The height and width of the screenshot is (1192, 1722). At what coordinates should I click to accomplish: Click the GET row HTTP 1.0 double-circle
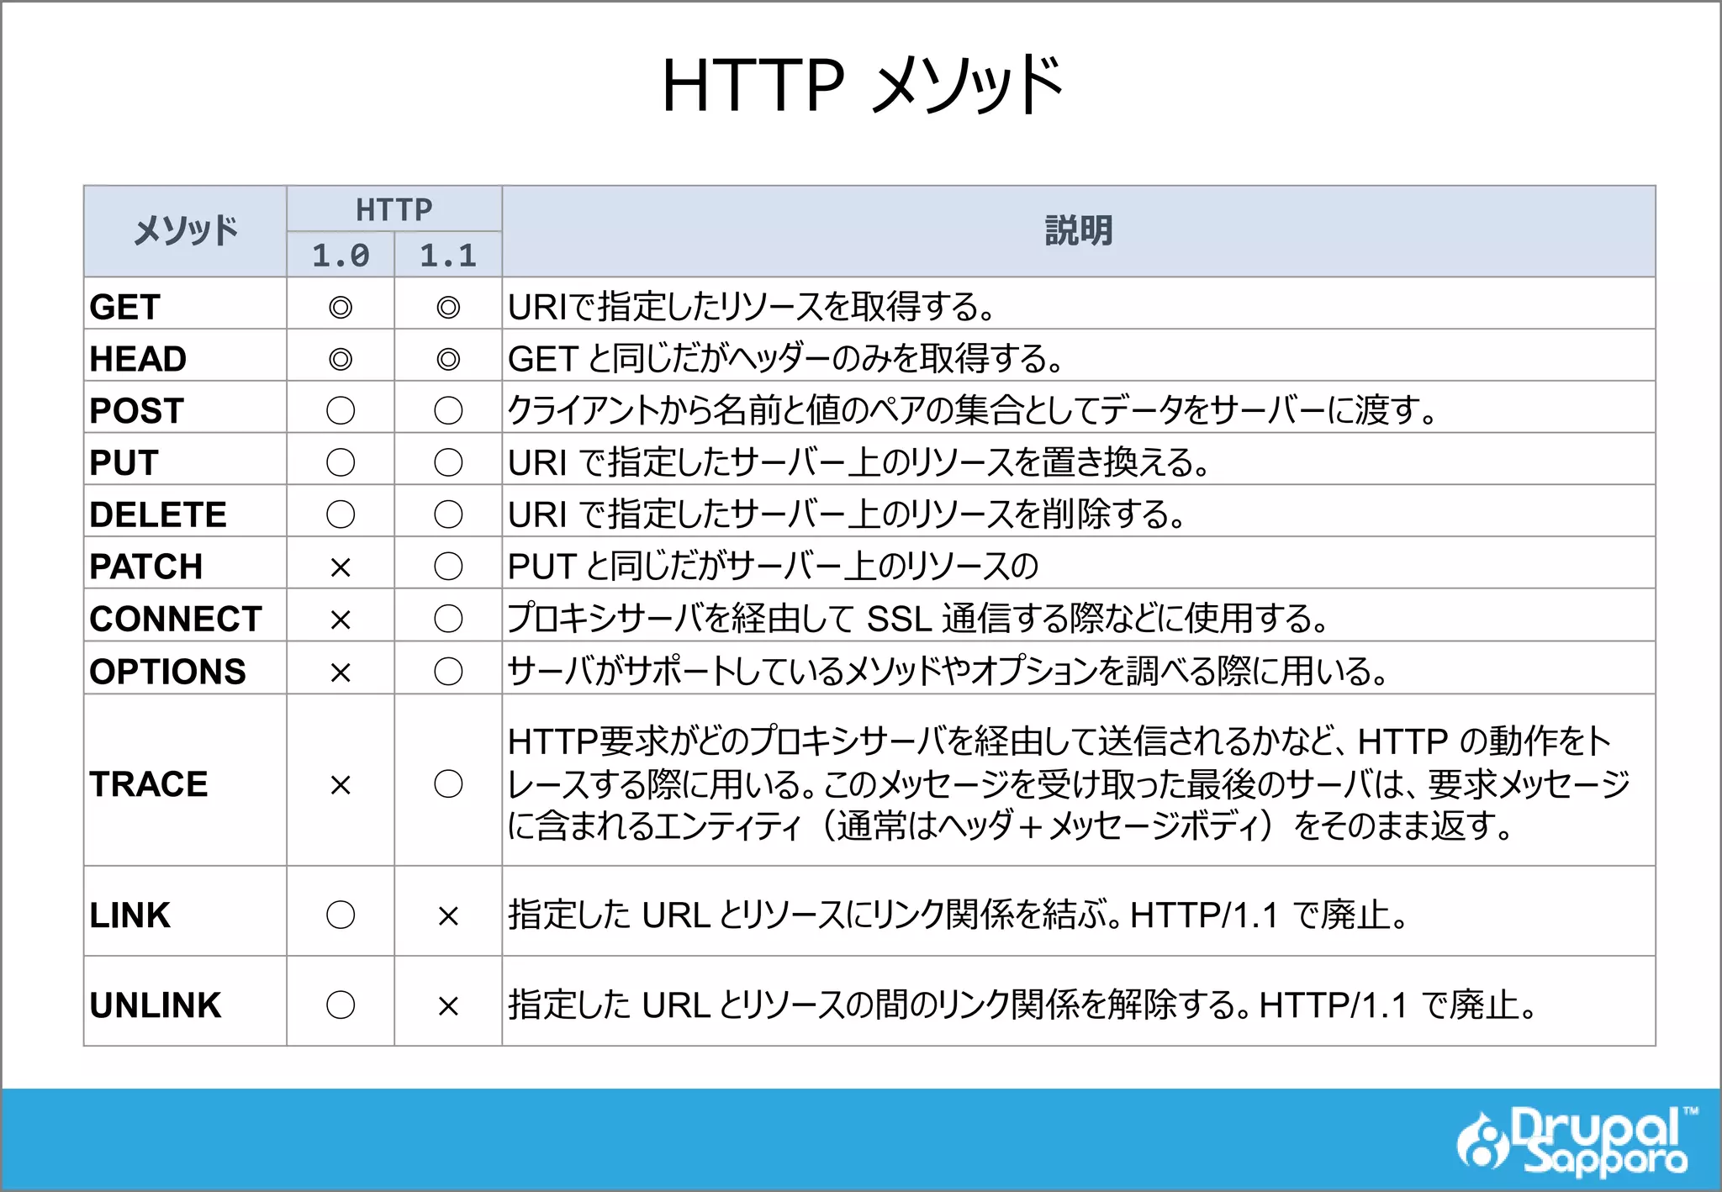tap(341, 308)
